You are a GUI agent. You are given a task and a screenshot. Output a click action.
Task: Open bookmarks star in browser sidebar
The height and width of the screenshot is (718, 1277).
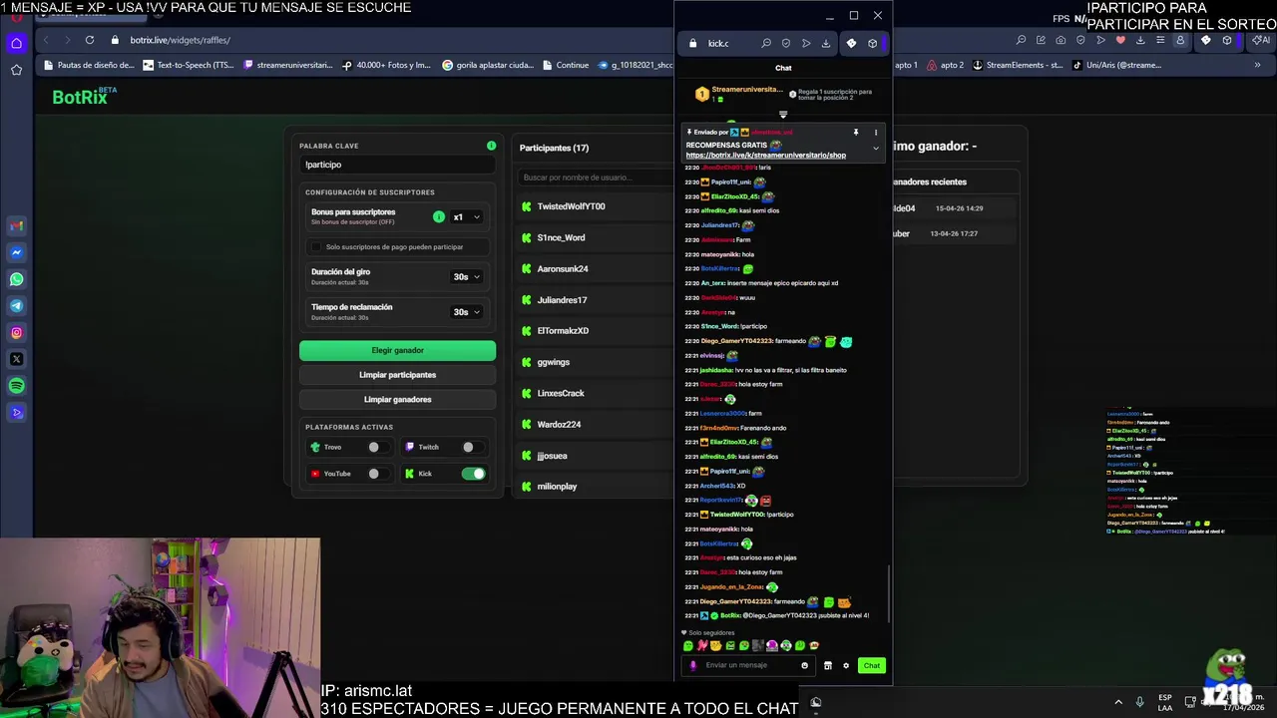16,70
